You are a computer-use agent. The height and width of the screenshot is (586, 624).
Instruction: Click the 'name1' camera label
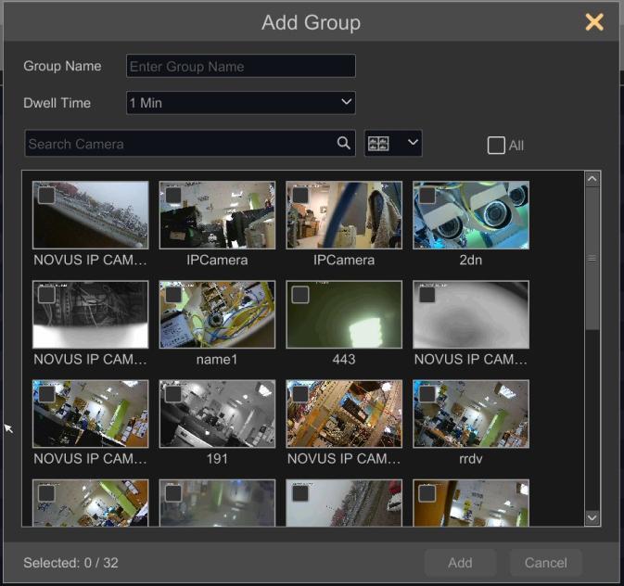tap(217, 360)
